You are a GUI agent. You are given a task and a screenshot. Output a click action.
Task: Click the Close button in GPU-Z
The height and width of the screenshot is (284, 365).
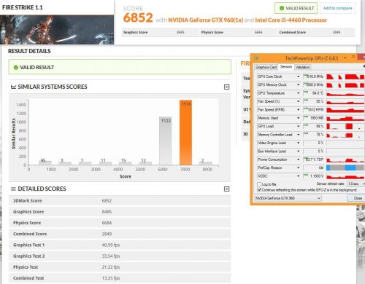click(x=357, y=198)
